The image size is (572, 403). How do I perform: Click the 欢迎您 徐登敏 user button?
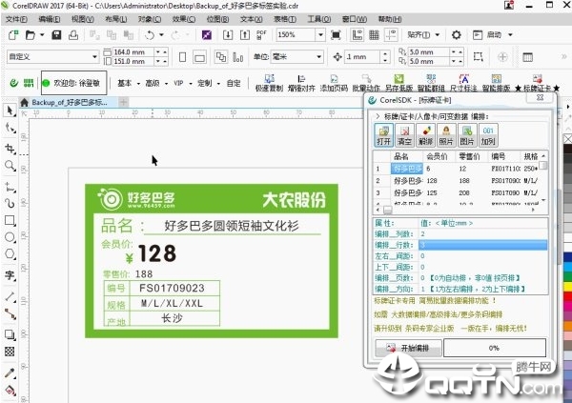click(74, 83)
